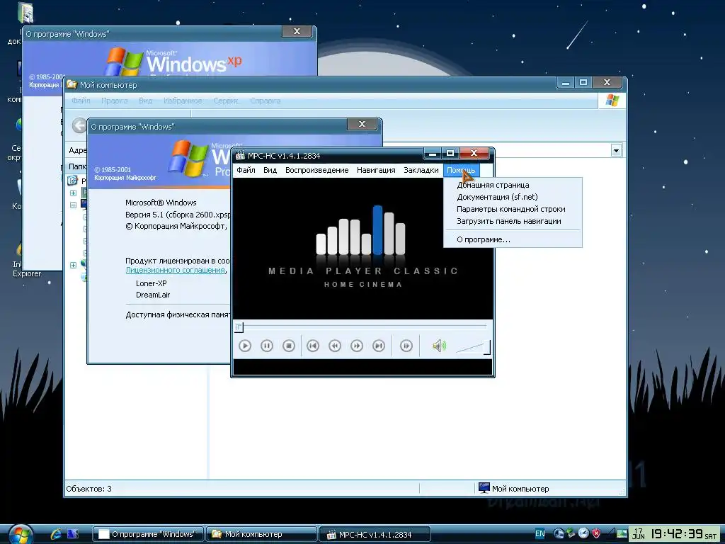Click the Microsoft® Windows line in About dialog

(x=161, y=203)
